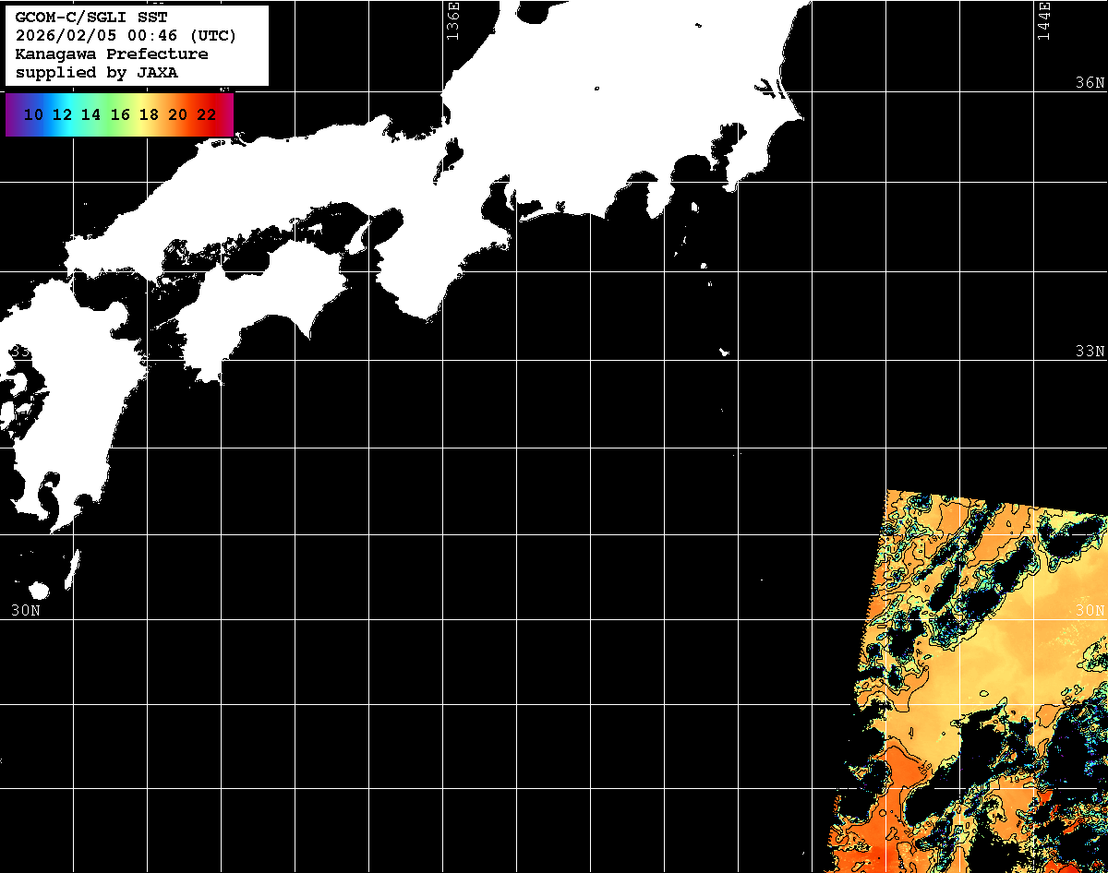Click the 136E longitude label

(x=452, y=20)
